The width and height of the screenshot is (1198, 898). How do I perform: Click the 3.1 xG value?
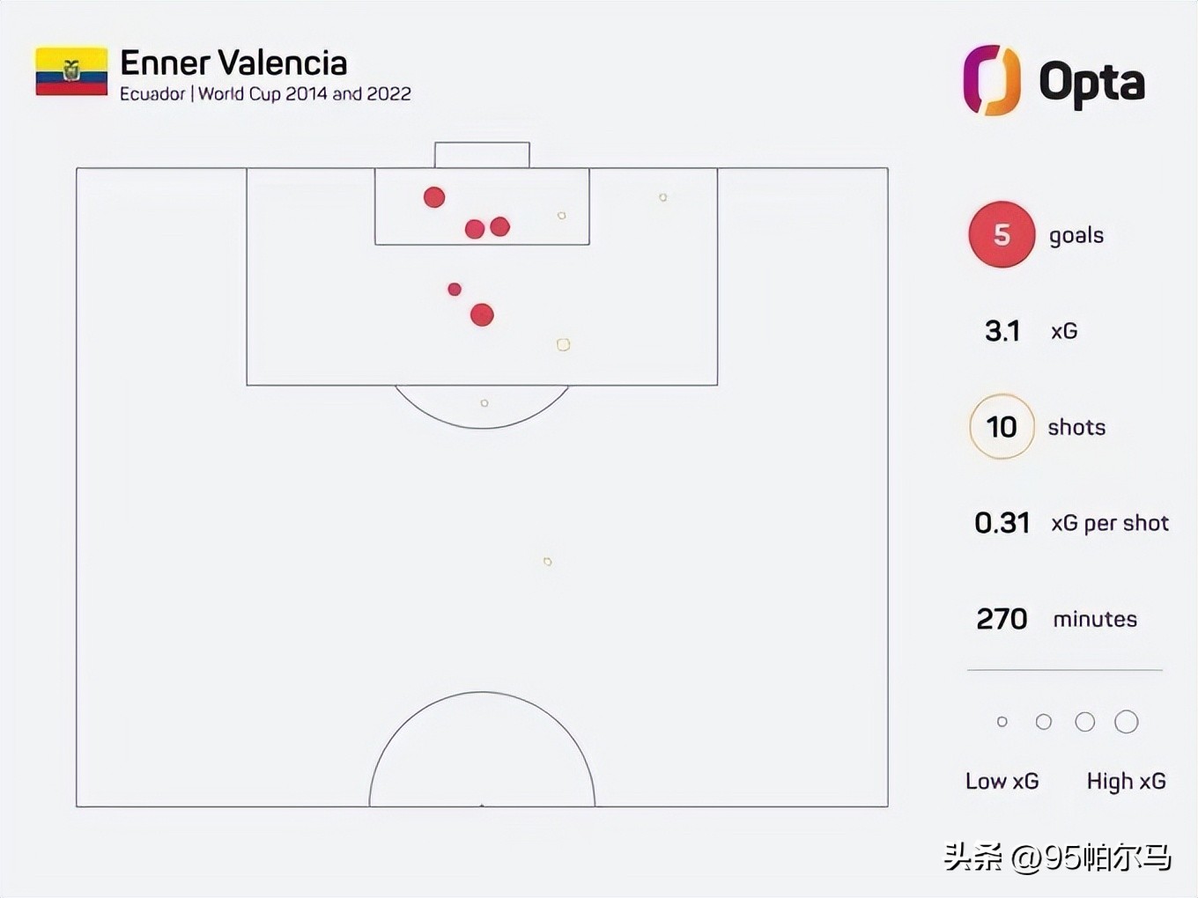1002,331
